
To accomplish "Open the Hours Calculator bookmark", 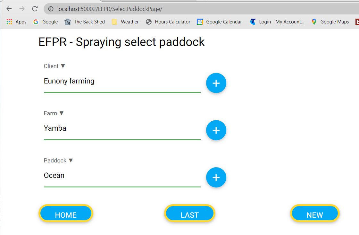I will [168, 22].
